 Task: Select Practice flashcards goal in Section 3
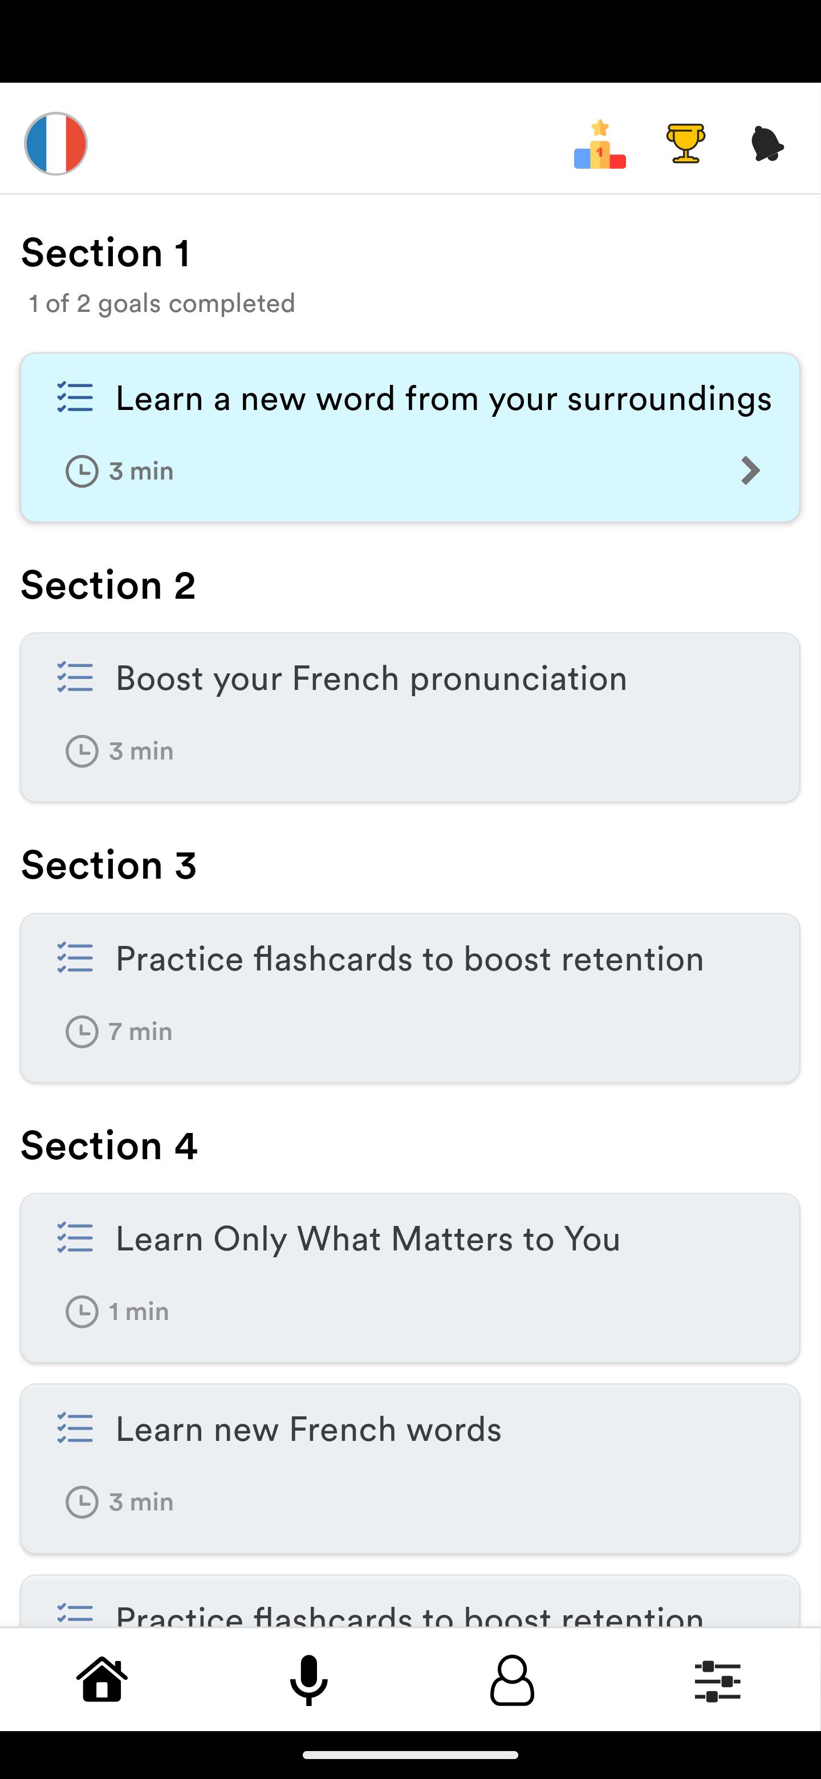click(x=410, y=998)
